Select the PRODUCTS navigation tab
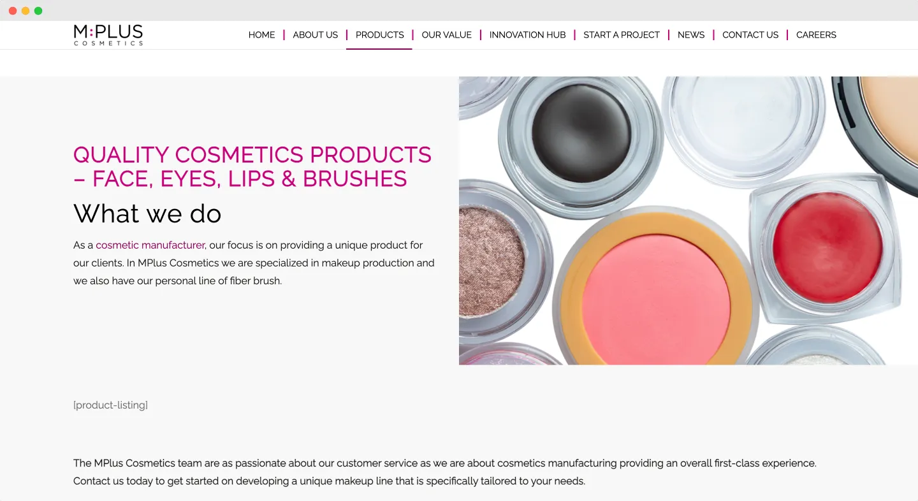This screenshot has width=918, height=501. pos(379,35)
